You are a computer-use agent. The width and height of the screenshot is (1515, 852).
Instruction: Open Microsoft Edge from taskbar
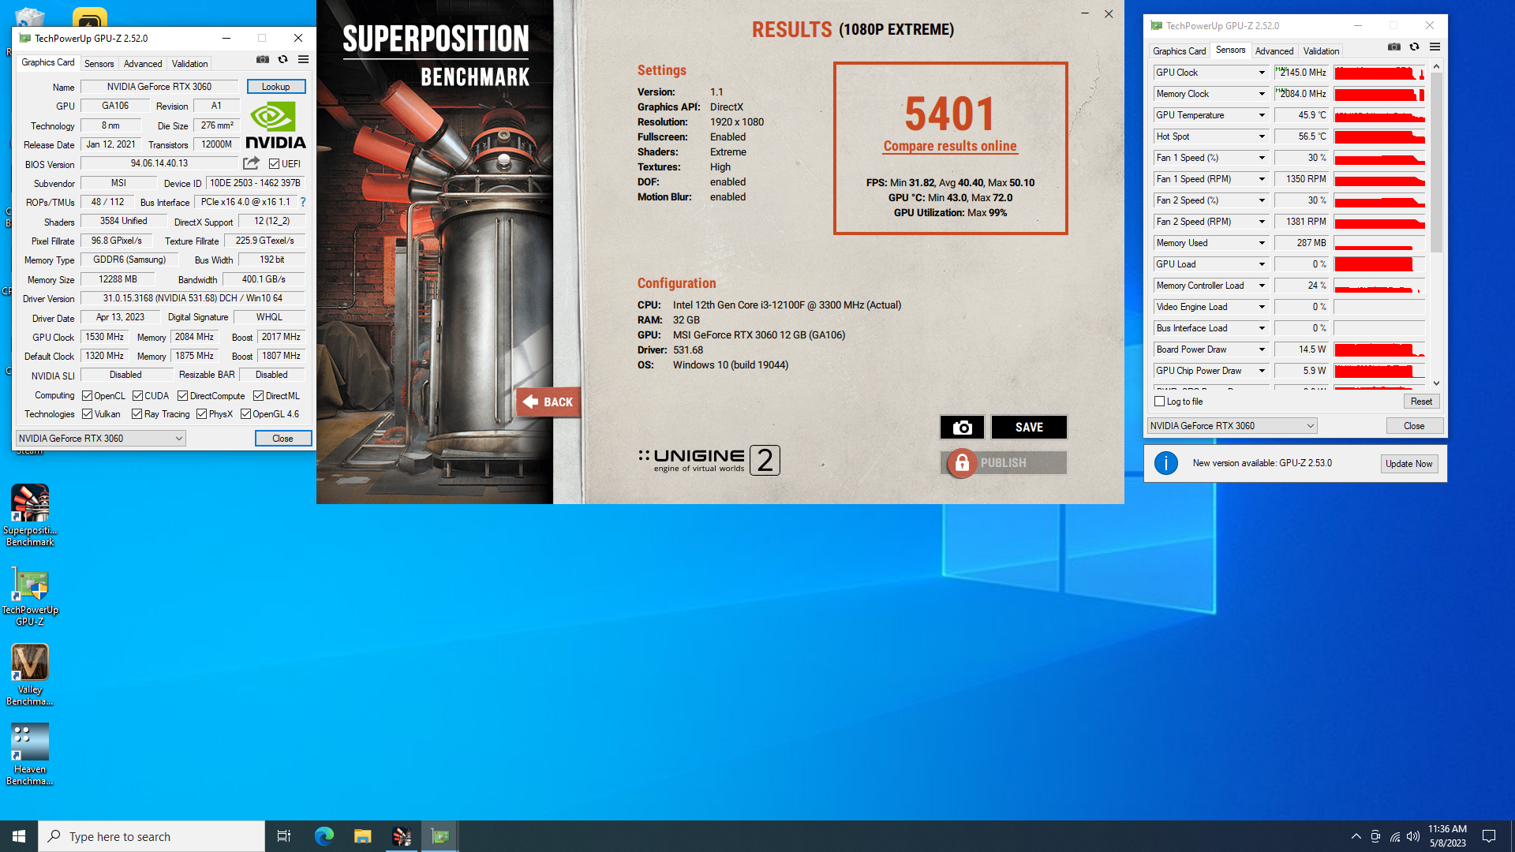324,836
